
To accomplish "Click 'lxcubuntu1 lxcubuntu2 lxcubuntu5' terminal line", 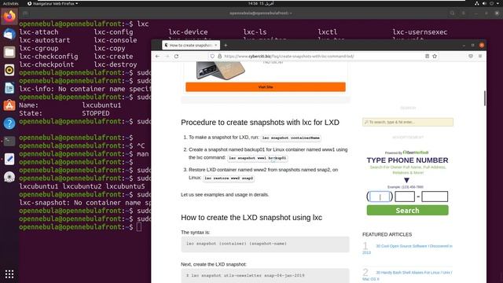I will click(82, 186).
